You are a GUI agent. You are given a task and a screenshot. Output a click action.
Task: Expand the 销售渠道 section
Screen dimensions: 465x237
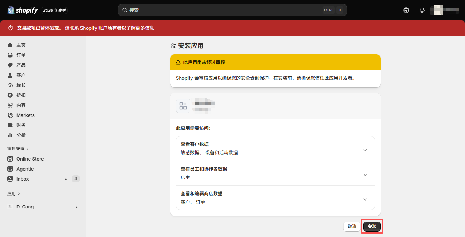[18, 148]
